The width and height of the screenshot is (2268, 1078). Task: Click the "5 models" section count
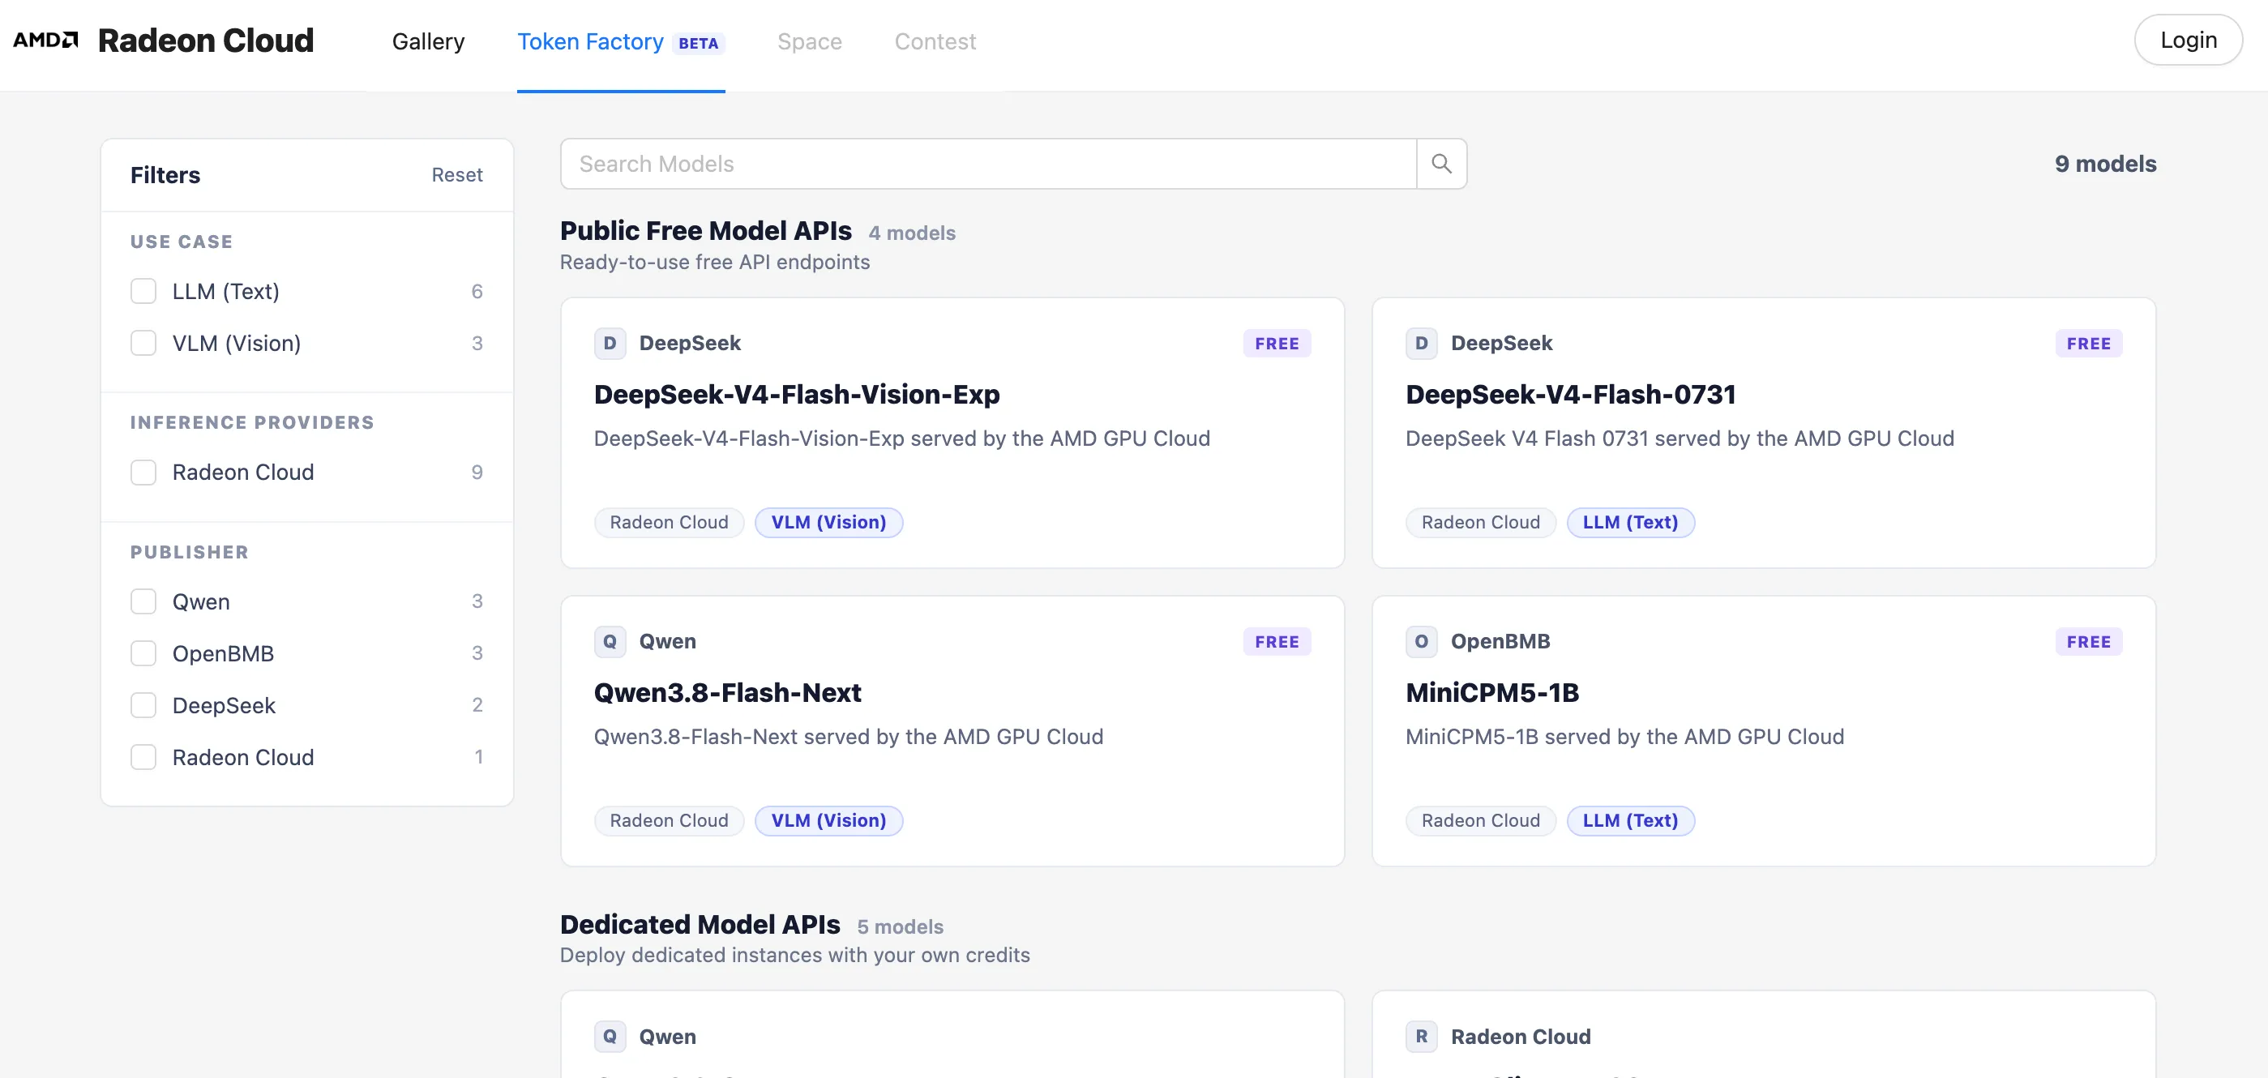click(900, 927)
